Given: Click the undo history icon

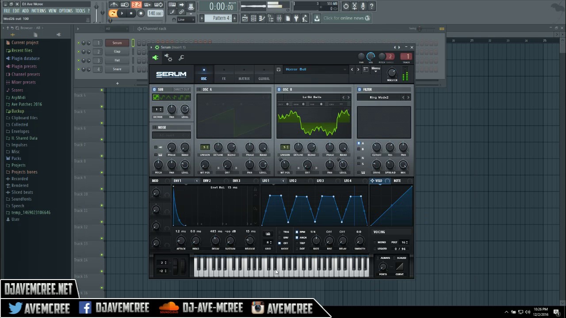Looking at the screenshot, I should pyautogui.click(x=346, y=6).
